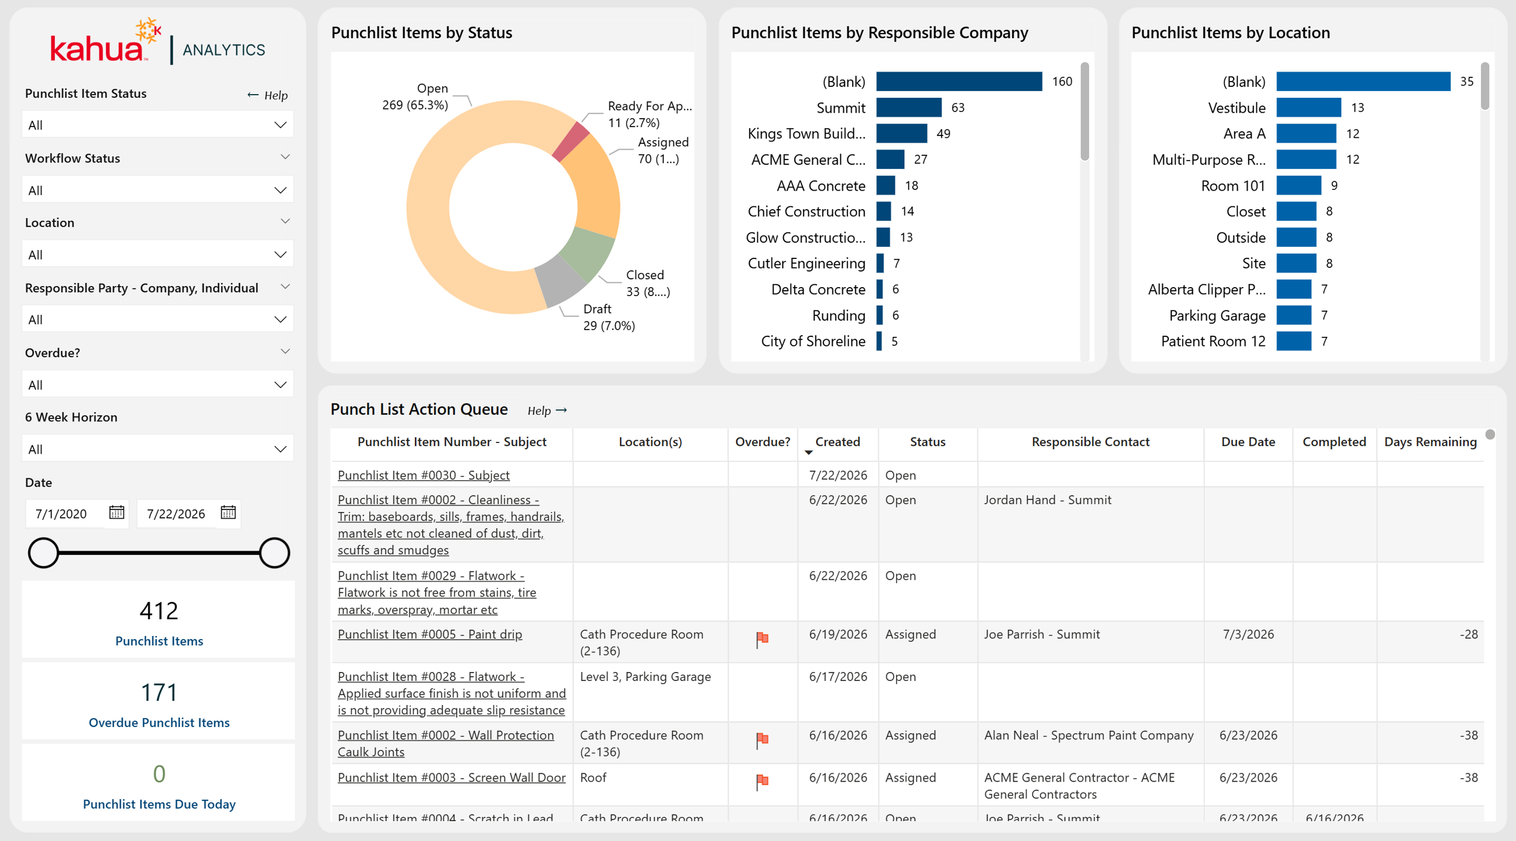Click overdue flag on Wall Protection row

(762, 740)
